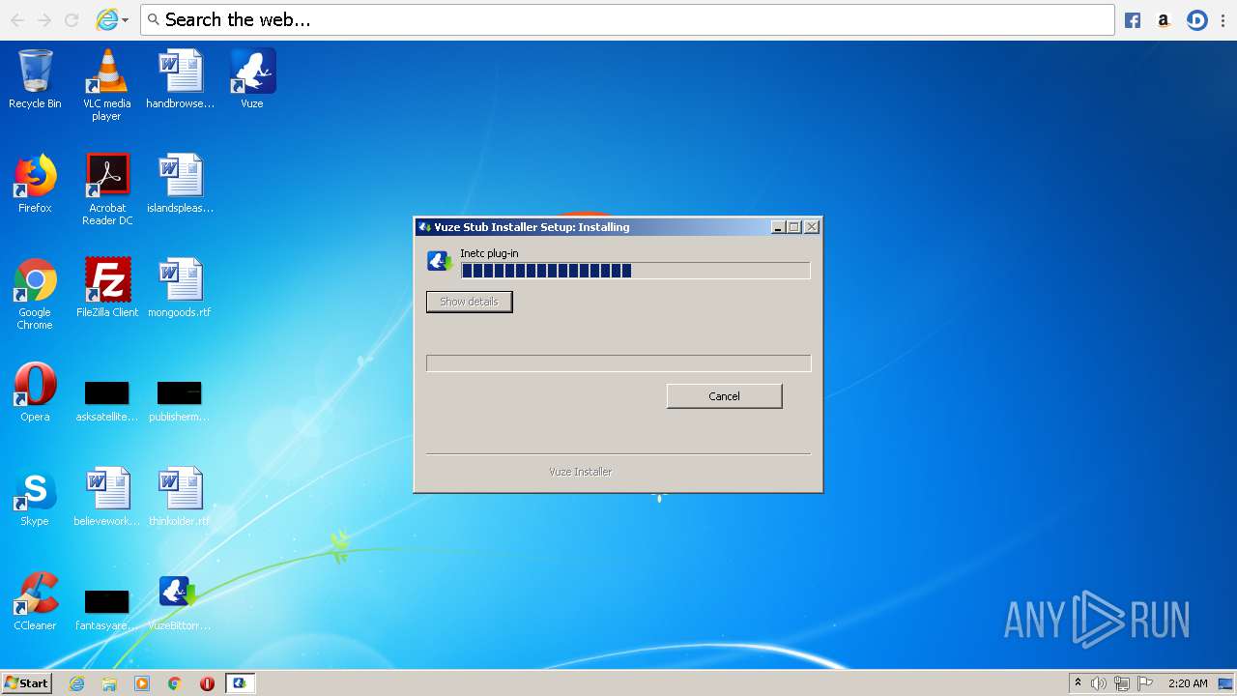The width and height of the screenshot is (1237, 696).
Task: Close the Vuze Stub Installer window
Action: point(812,227)
